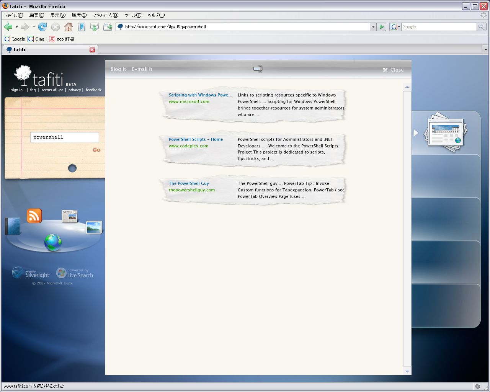Image resolution: width=490 pixels, height=392 pixels.
Task: Close the results panel
Action: coord(393,70)
